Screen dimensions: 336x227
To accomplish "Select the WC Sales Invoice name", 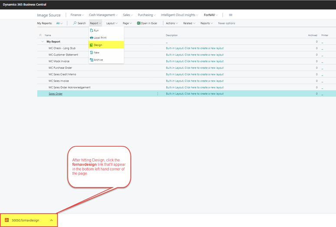I will click(x=59, y=81).
